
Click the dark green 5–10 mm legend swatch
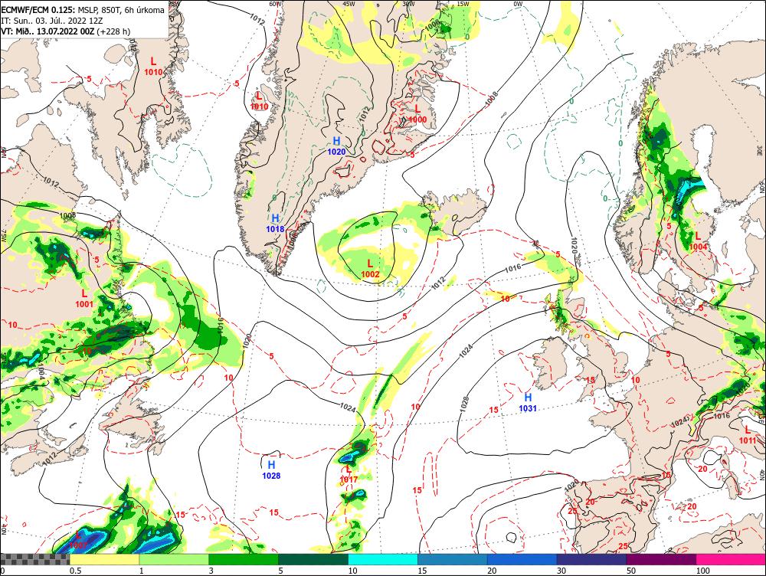(x=313, y=559)
